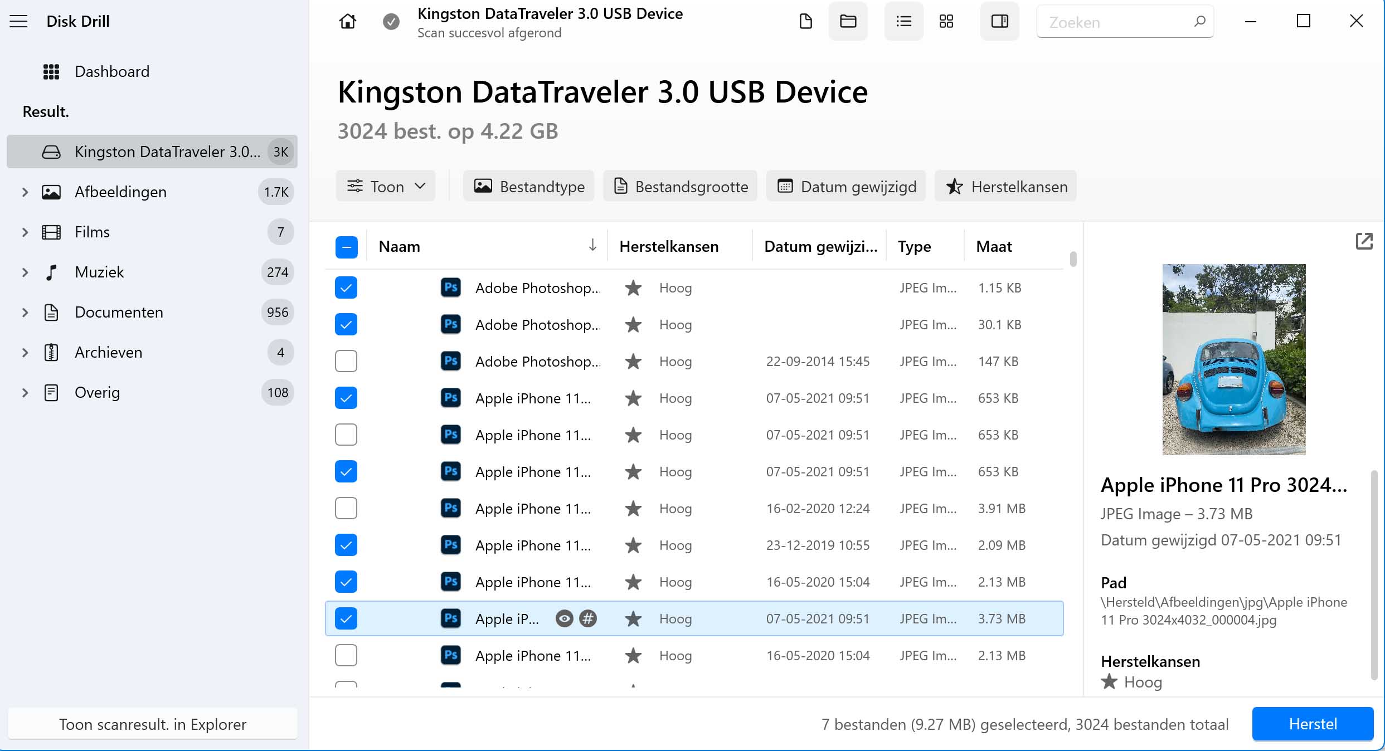Screen dimensions: 1385x751
Task: Click the hash icon on highlighted row
Action: coord(587,618)
